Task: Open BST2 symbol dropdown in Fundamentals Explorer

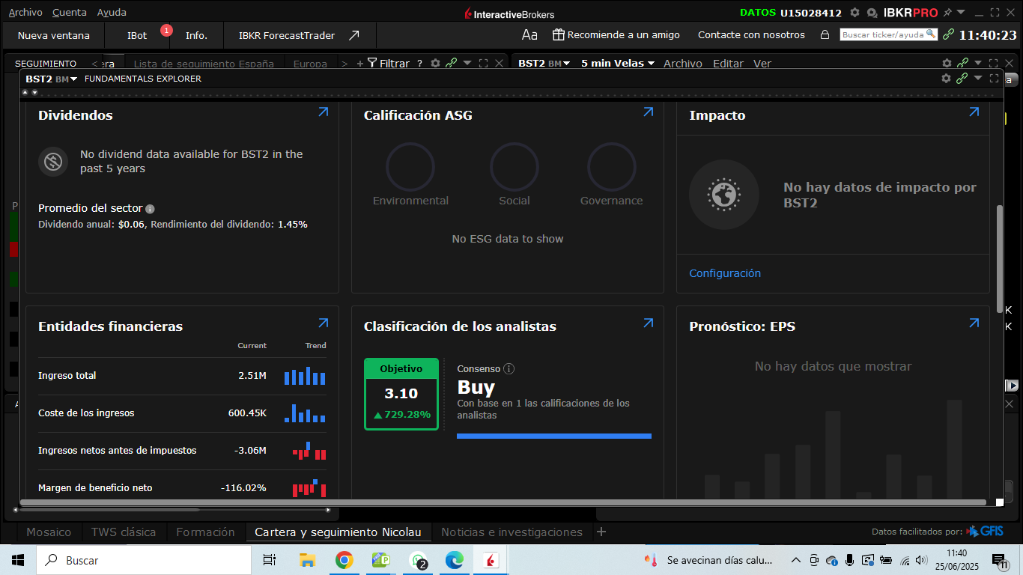Action: tap(52, 79)
